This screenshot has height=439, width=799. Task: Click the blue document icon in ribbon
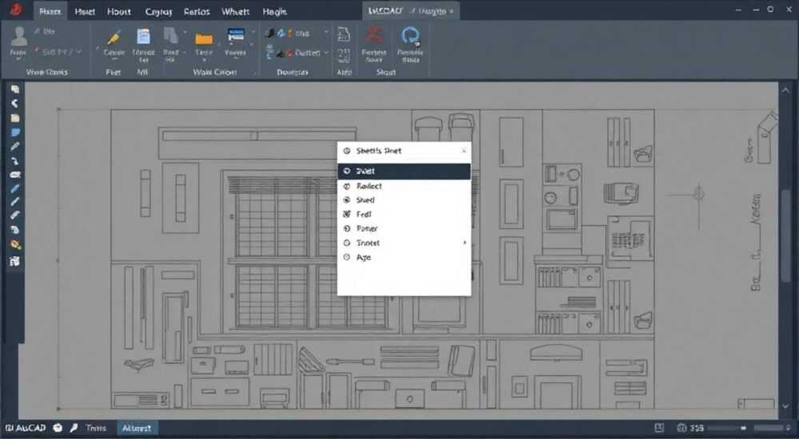point(144,38)
